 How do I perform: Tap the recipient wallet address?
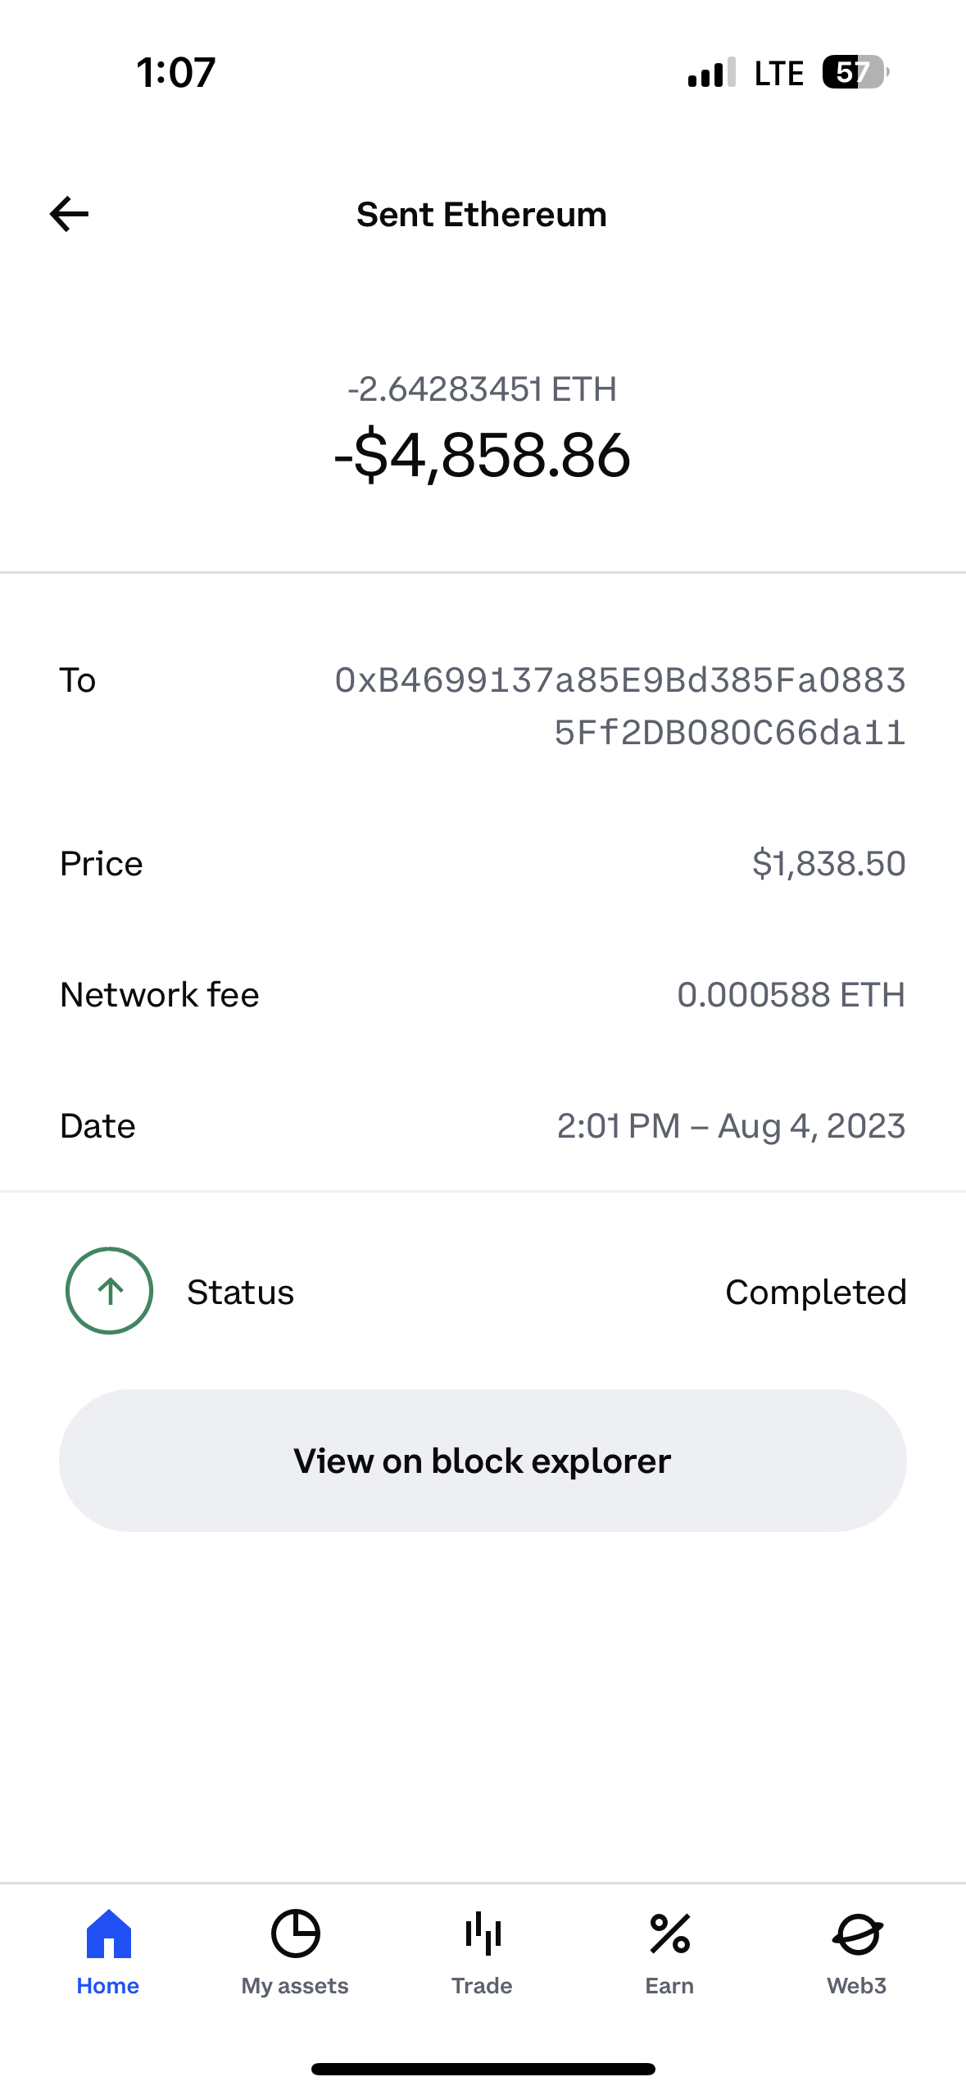pos(619,706)
